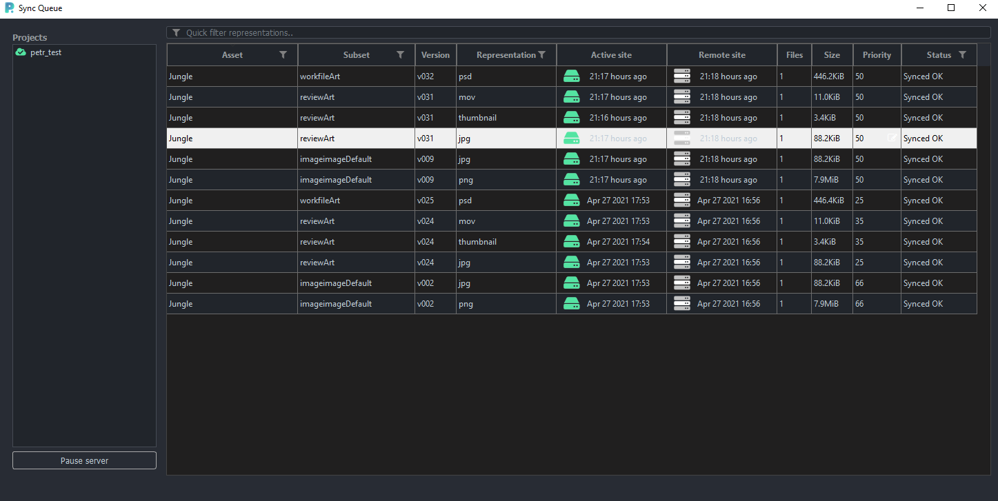This screenshot has width=998, height=501.
Task: Sort by the Version column header
Action: coord(435,55)
